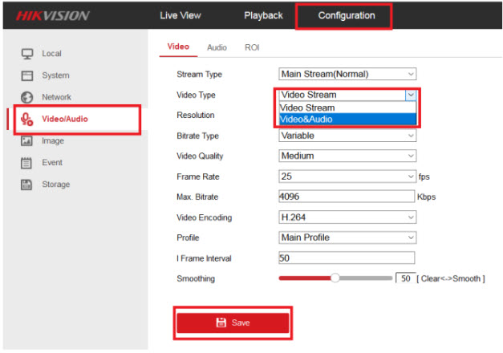Click the Max. Bitrate input field
Image resolution: width=503 pixels, height=353 pixels.
(346, 196)
